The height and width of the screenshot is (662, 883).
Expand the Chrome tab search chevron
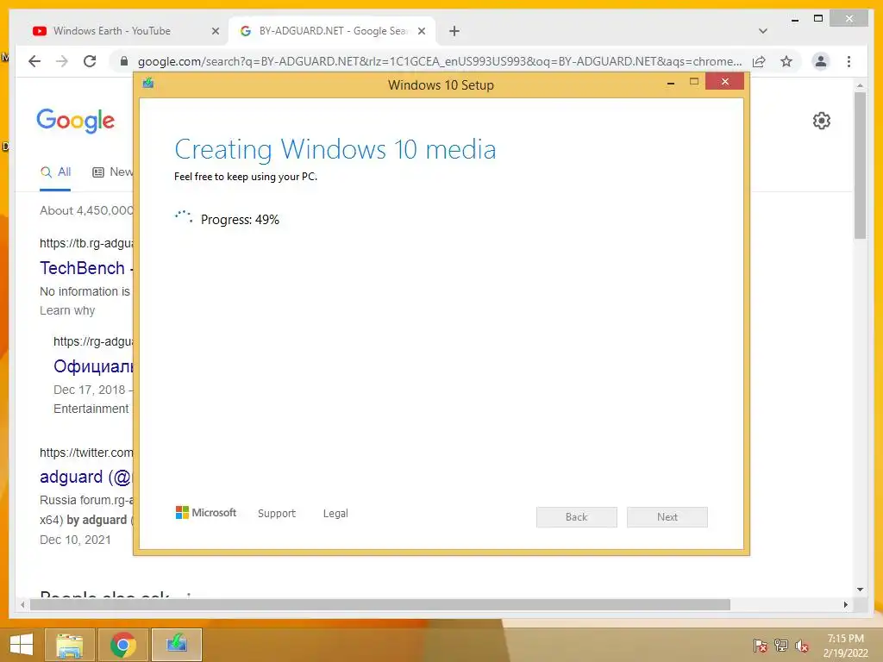(763, 31)
